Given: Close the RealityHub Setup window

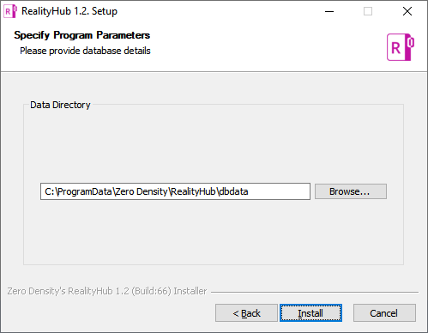Looking at the screenshot, I should pyautogui.click(x=407, y=11).
